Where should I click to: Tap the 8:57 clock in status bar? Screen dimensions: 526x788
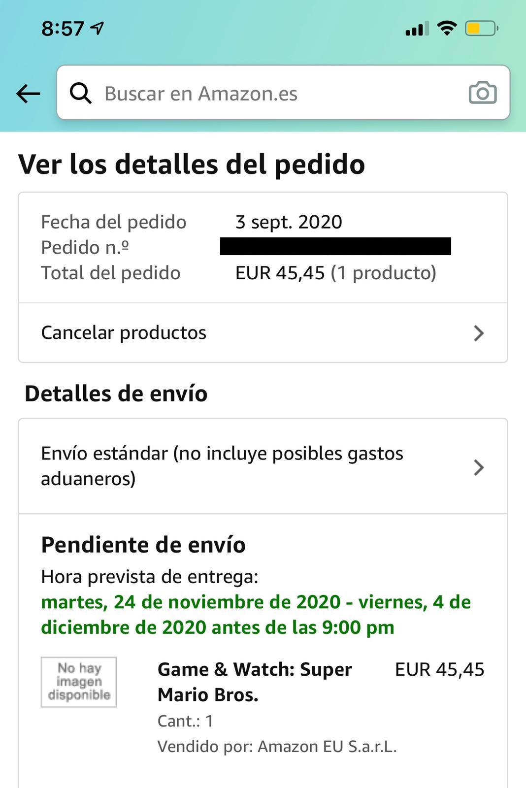63,29
